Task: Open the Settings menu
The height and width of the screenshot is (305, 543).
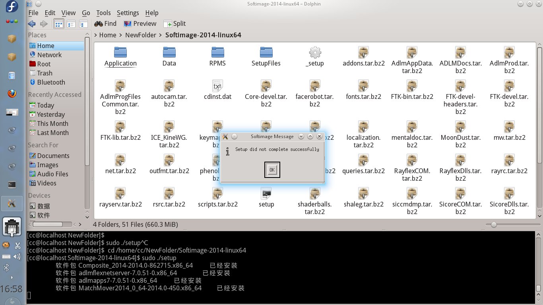Action: 128,13
